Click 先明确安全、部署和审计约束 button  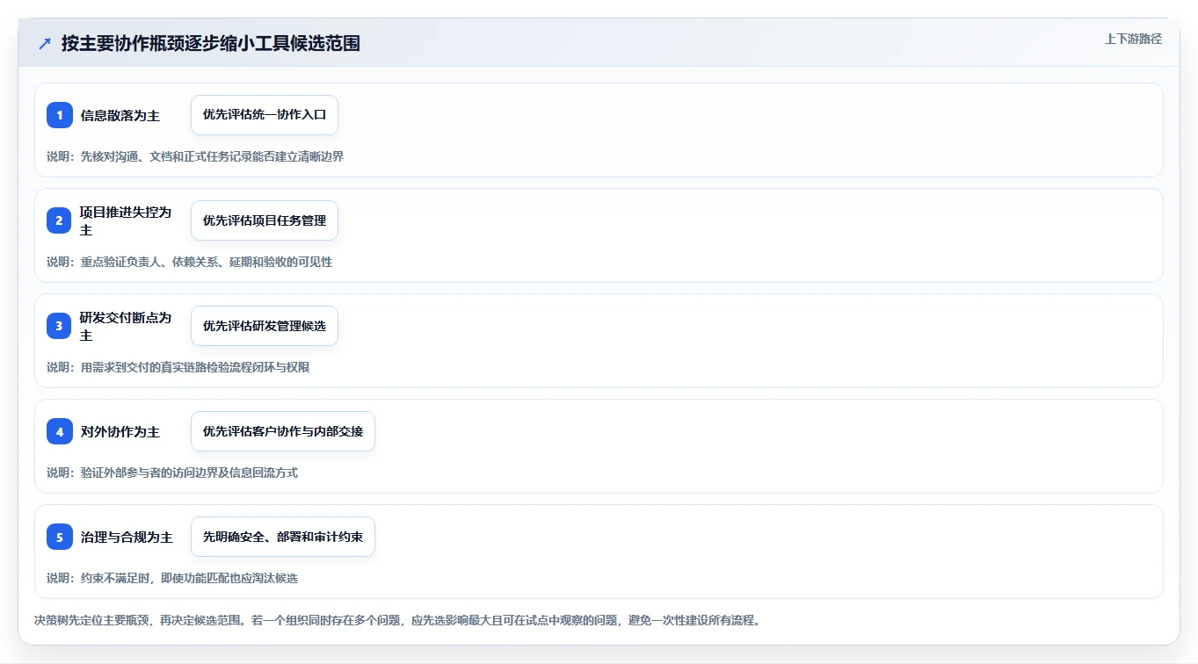283,537
